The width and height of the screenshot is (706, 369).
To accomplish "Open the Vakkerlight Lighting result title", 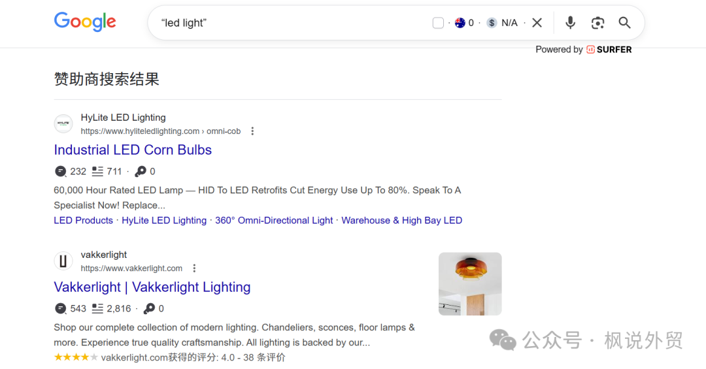I will (x=152, y=287).
